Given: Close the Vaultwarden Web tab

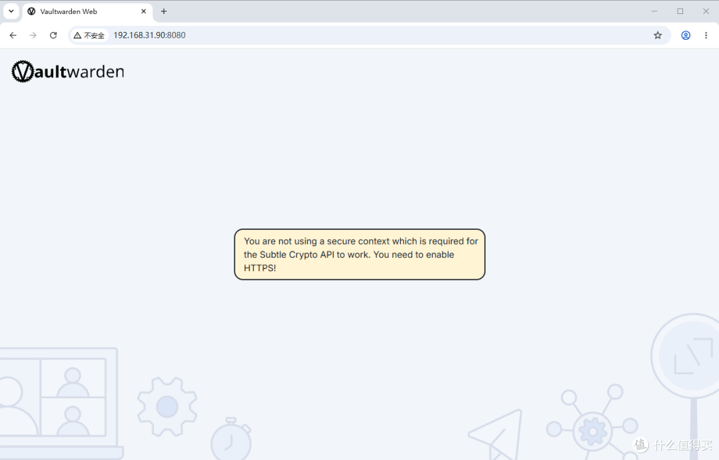Looking at the screenshot, I should pos(144,11).
